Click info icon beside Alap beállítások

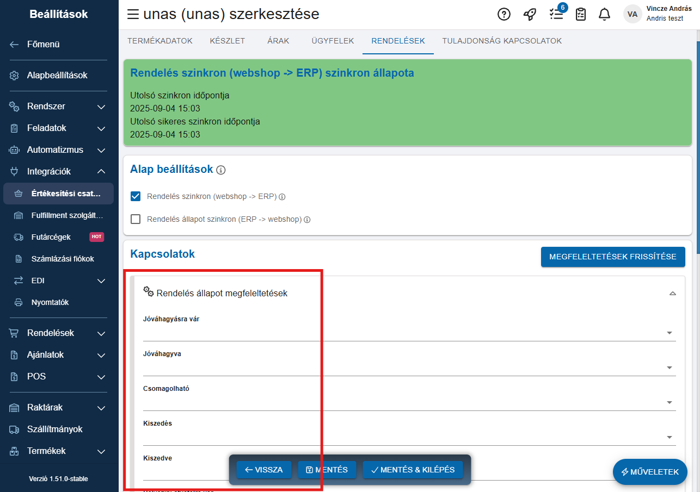point(220,170)
